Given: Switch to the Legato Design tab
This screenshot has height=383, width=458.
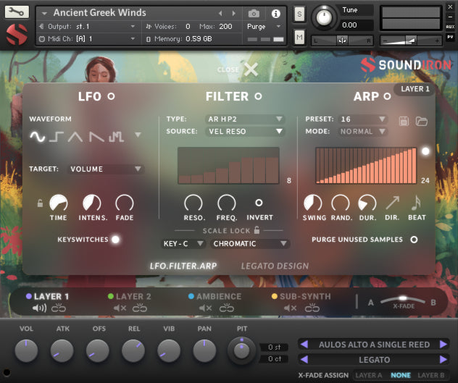Looking at the screenshot, I should point(274,266).
